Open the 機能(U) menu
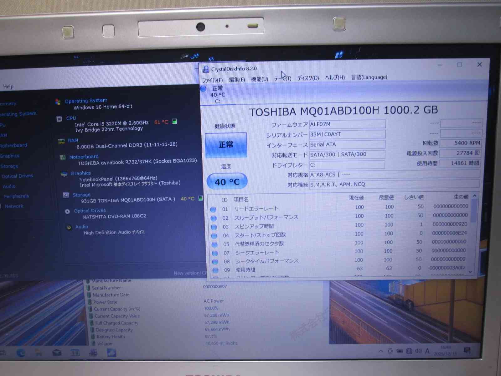 click(x=260, y=79)
